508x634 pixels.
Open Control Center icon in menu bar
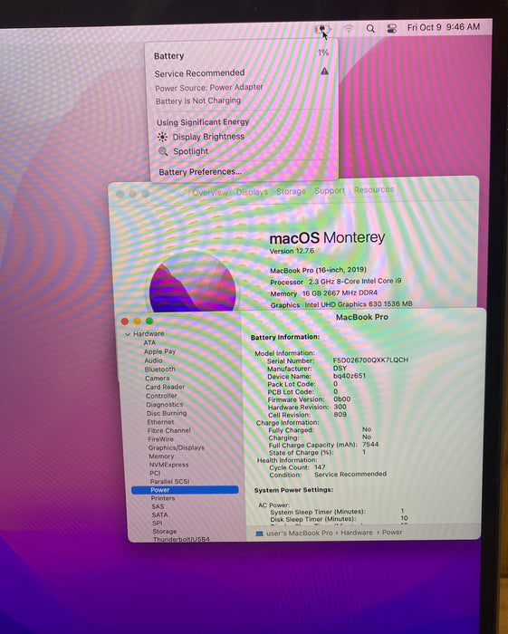[x=391, y=28]
